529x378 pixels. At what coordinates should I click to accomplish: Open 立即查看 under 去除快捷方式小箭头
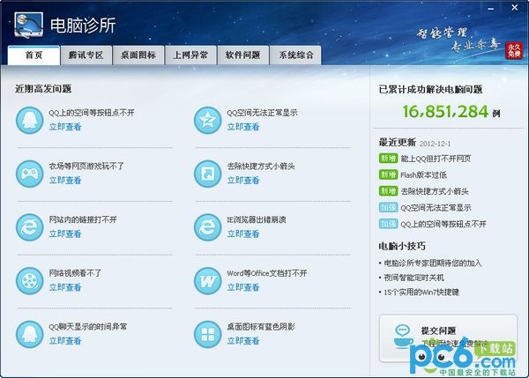(x=243, y=181)
